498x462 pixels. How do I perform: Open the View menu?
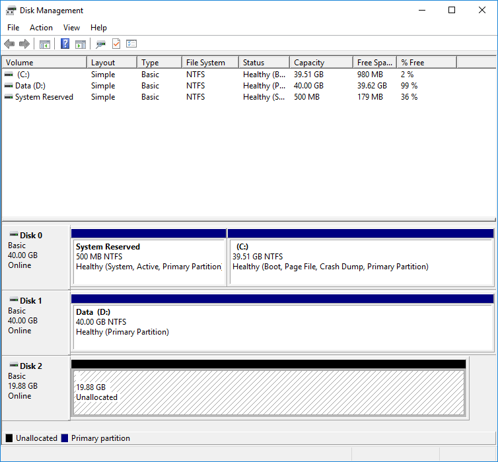pyautogui.click(x=71, y=28)
